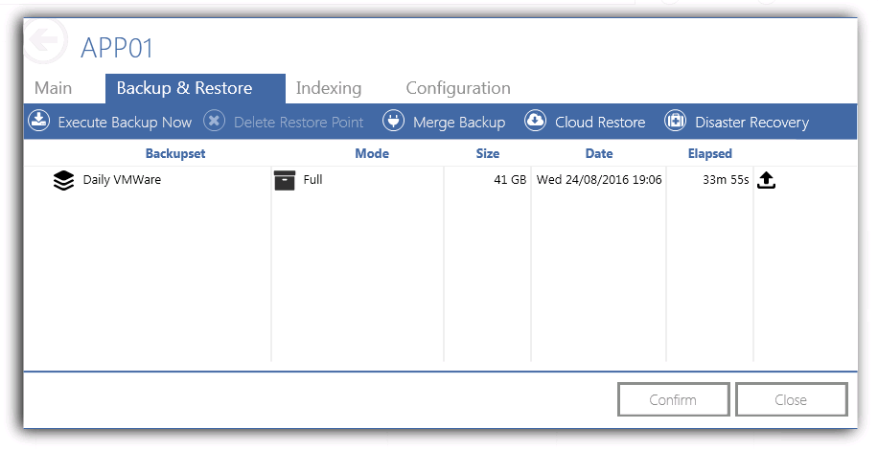Select the Backup & Restore tab

[196, 88]
